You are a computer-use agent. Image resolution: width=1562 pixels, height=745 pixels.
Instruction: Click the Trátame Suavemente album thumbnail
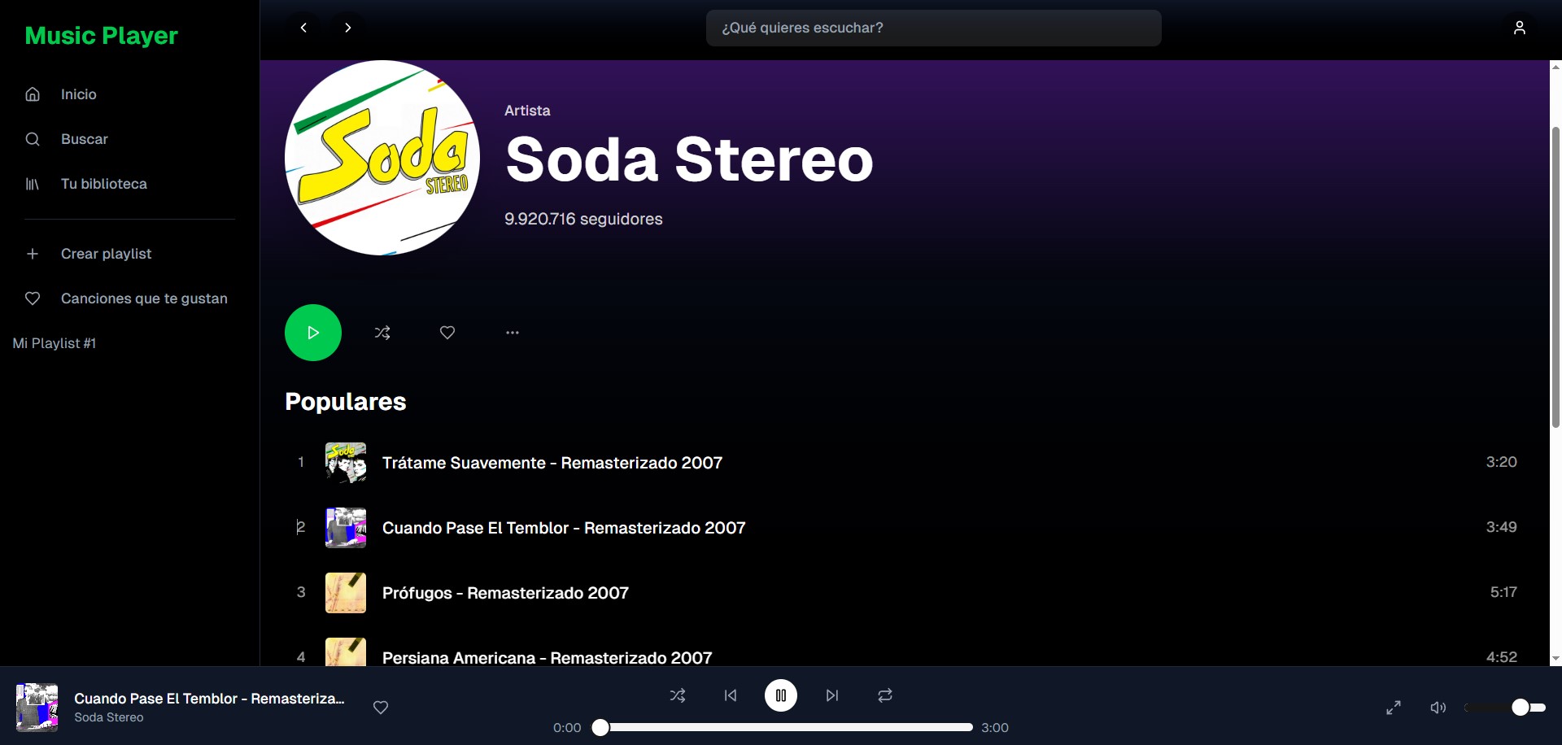click(346, 463)
